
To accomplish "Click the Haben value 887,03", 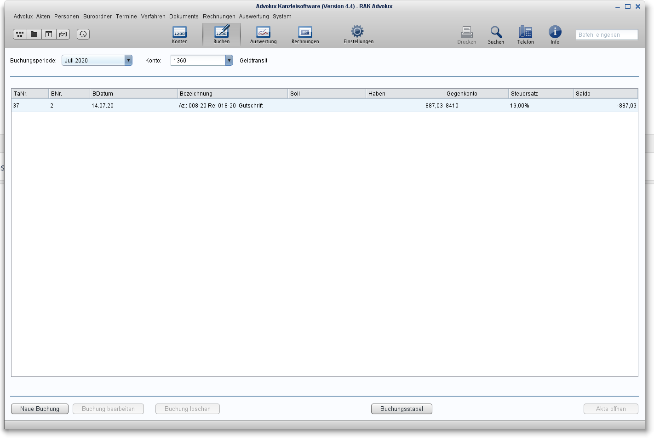I will click(434, 106).
